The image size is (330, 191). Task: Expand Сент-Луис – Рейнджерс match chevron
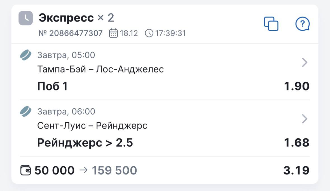click(x=305, y=119)
